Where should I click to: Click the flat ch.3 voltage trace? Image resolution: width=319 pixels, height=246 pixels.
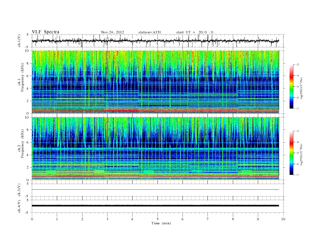click(155, 190)
